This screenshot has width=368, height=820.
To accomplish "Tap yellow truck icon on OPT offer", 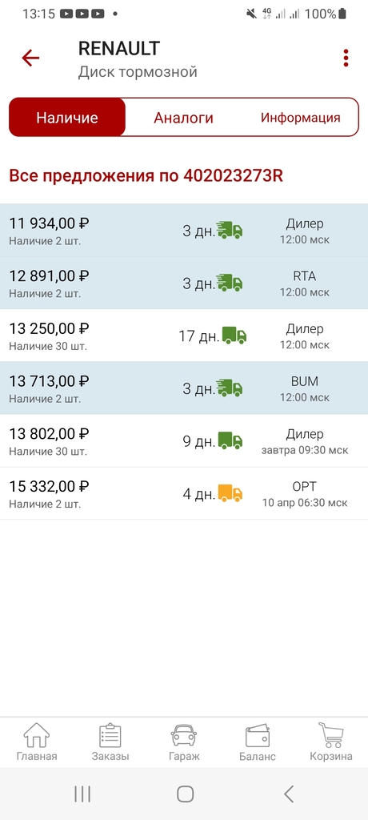I will tap(230, 493).
